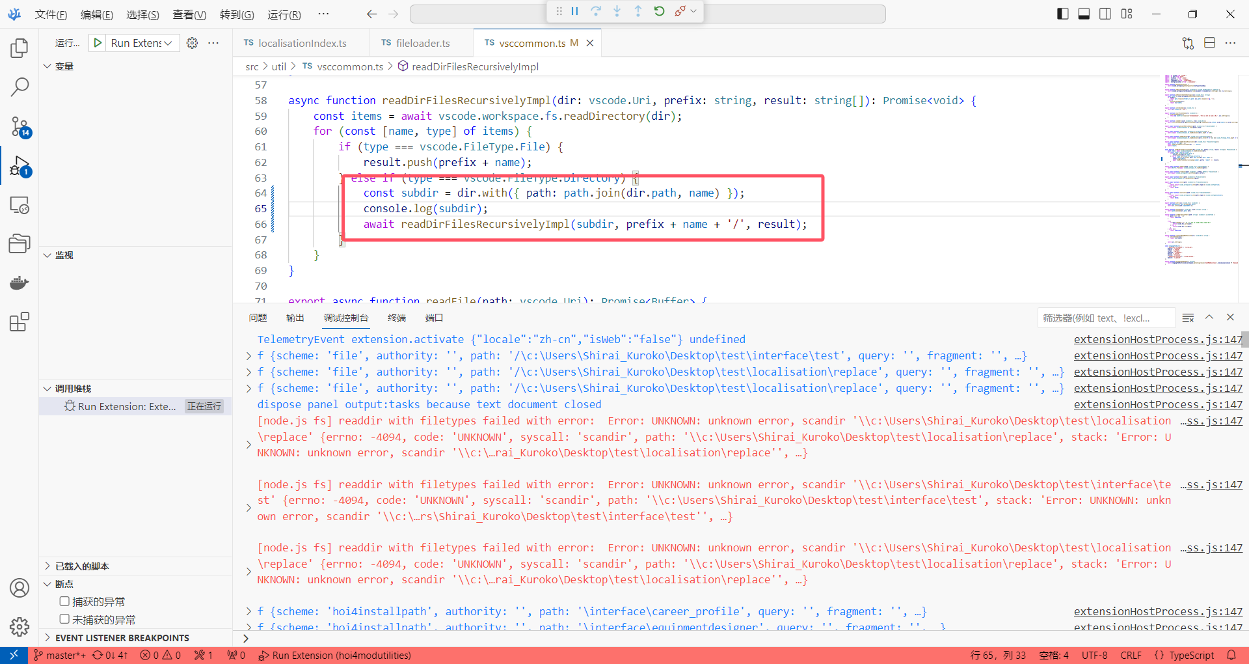This screenshot has height=664, width=1249.
Task: Switch to 问题 Problems panel tab
Action: pos(258,318)
